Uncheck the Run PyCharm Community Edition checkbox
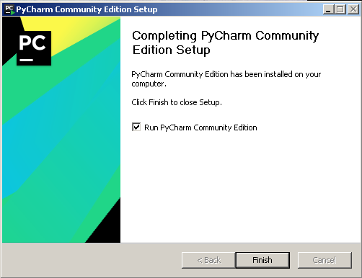 click(136, 127)
